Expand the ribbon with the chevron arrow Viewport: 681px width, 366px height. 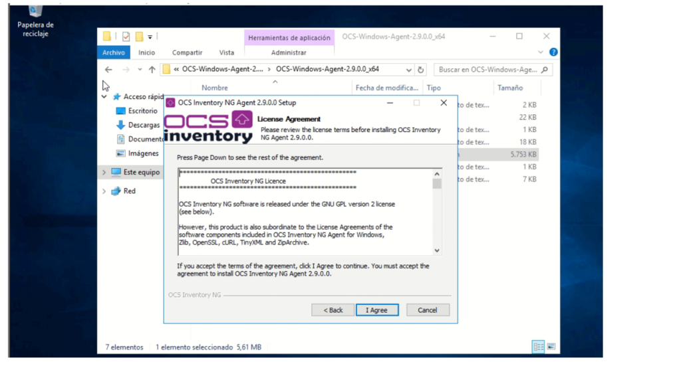[540, 52]
